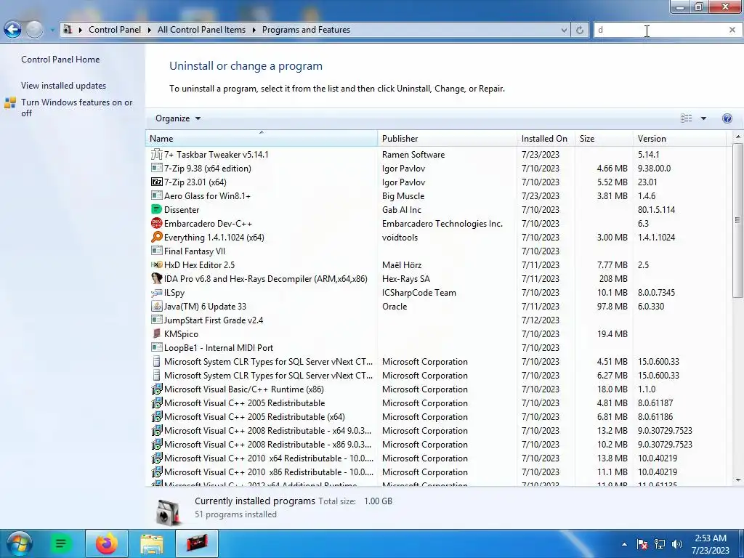Open View installed updates link
The height and width of the screenshot is (558, 744).
pyautogui.click(x=64, y=86)
